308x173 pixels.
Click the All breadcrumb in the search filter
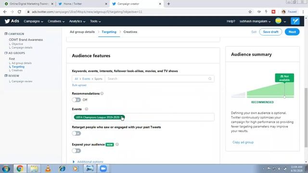pos(77,79)
